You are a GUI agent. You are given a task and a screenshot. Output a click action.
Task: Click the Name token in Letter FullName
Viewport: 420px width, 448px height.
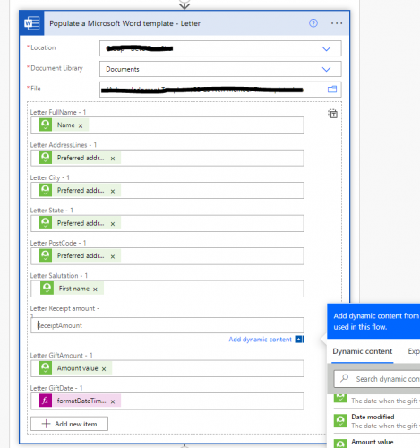click(64, 125)
